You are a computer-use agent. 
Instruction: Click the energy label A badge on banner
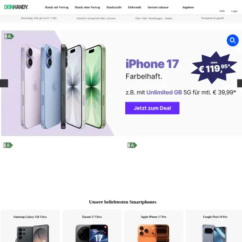(9, 36)
